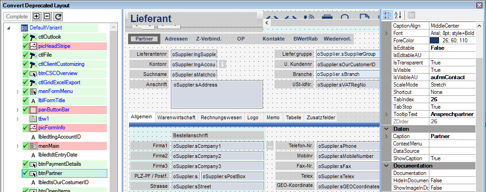Click the Adressen button on the form
Image resolution: width=486 pixels, height=192 pixels.
pos(176,39)
